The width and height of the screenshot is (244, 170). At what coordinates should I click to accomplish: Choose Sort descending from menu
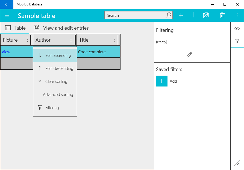55,69
